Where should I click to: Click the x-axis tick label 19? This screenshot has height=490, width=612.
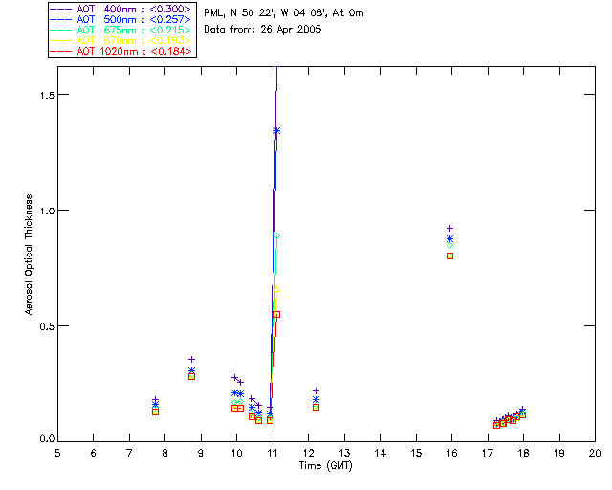[x=559, y=453]
